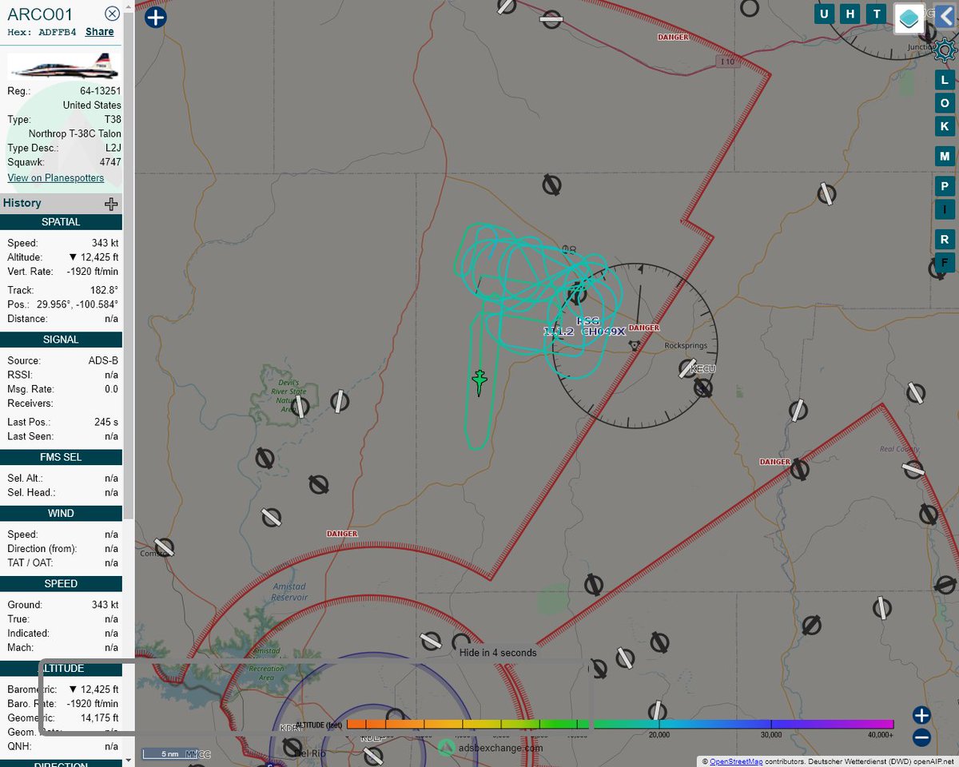Click the Rocksprings waypoint marker
The width and height of the screenshot is (959, 767).
pyautogui.click(x=635, y=346)
